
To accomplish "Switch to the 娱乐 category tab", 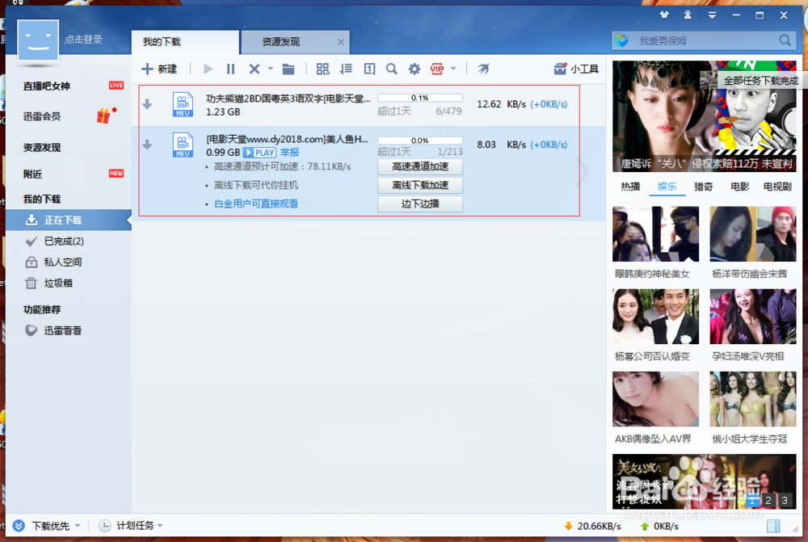I will tap(667, 187).
